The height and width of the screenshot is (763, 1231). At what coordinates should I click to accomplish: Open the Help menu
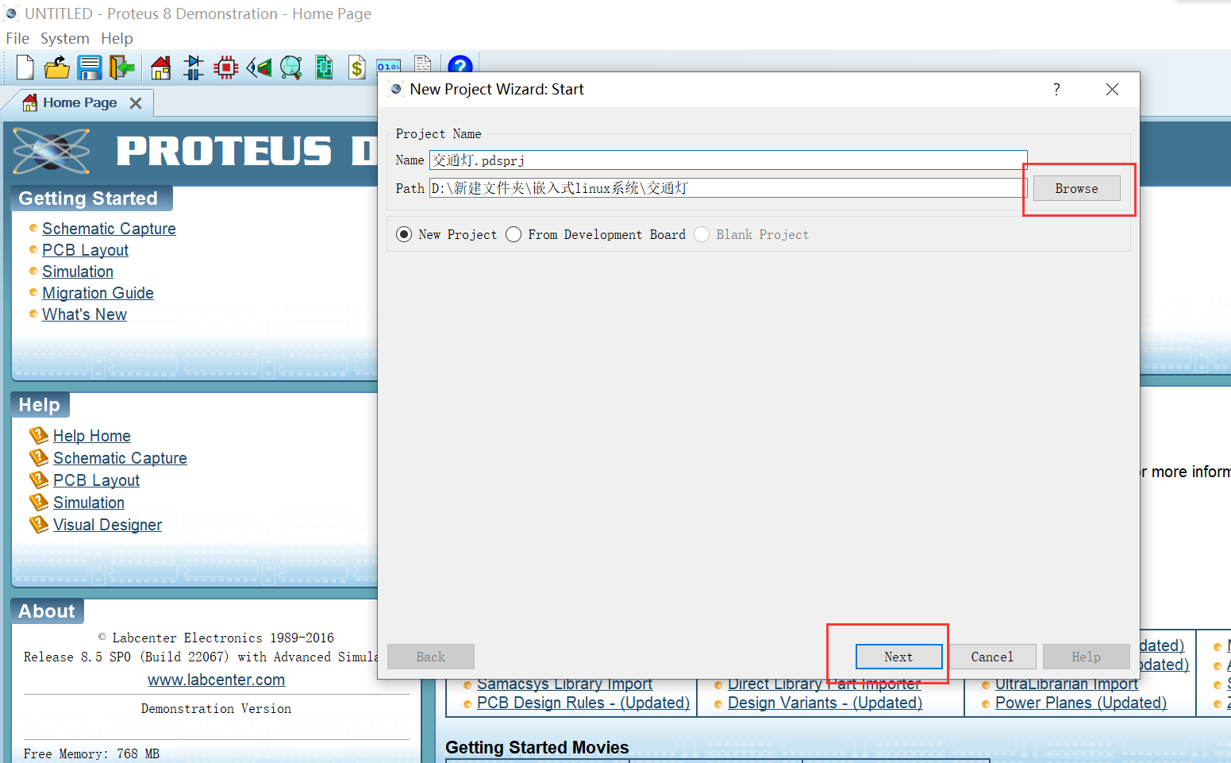point(117,38)
